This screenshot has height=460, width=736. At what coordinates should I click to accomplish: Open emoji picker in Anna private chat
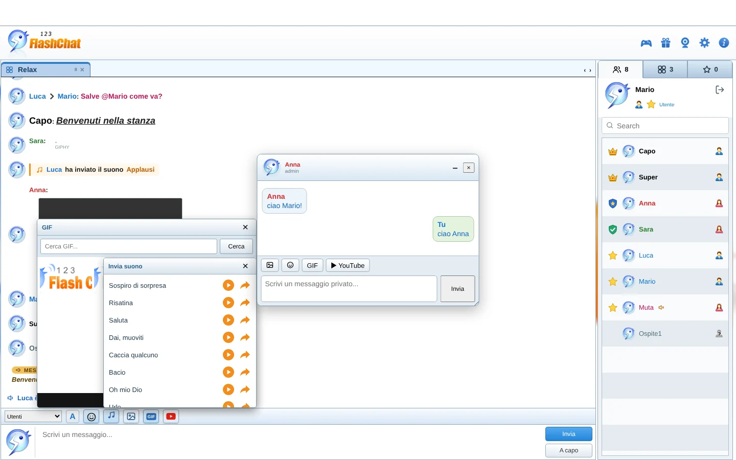click(x=290, y=265)
